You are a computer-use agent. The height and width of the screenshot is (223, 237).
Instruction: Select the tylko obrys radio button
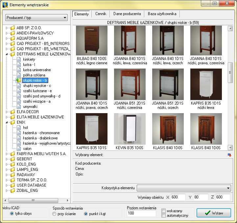coord(12,213)
